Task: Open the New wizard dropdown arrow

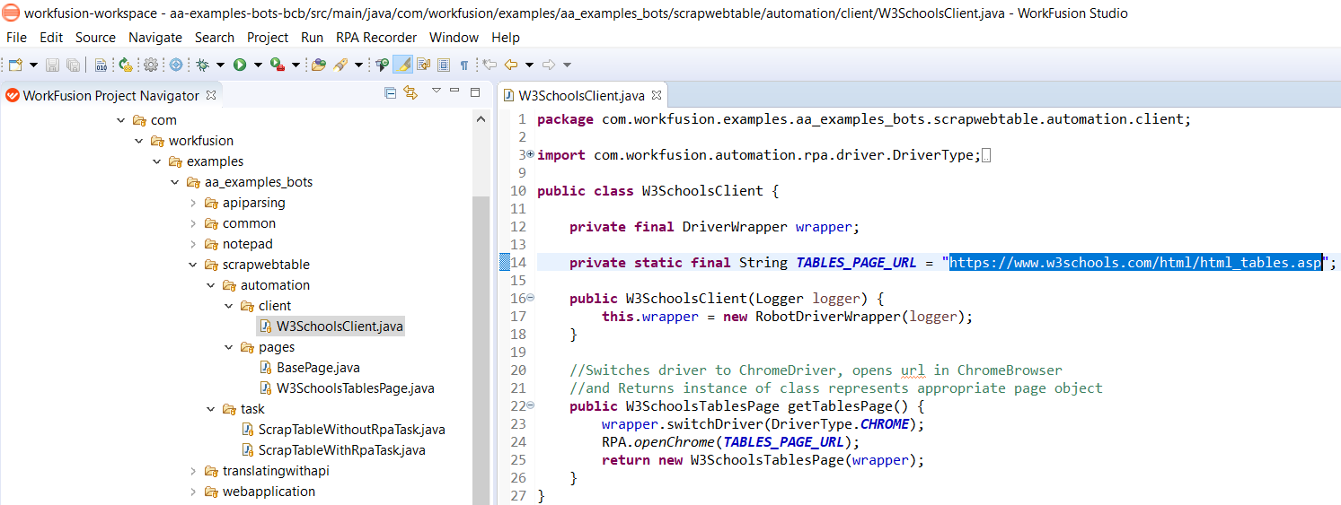Action: [33, 65]
